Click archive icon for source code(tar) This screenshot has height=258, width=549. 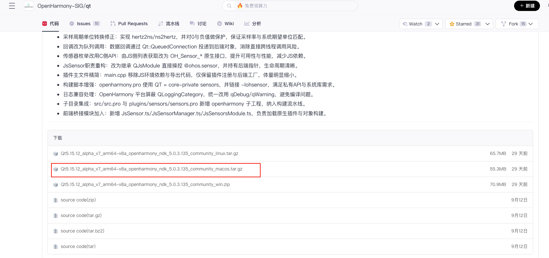coord(56,247)
